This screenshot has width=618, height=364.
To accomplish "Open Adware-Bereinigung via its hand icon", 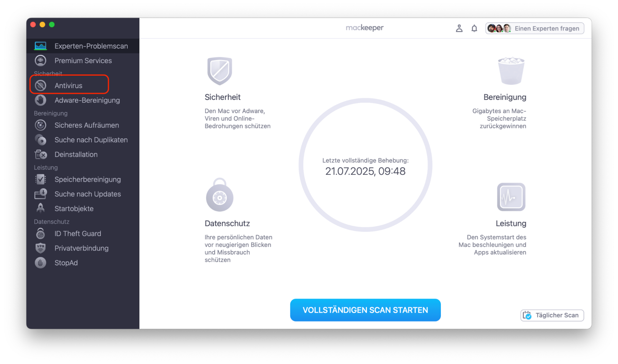I will click(x=40, y=100).
